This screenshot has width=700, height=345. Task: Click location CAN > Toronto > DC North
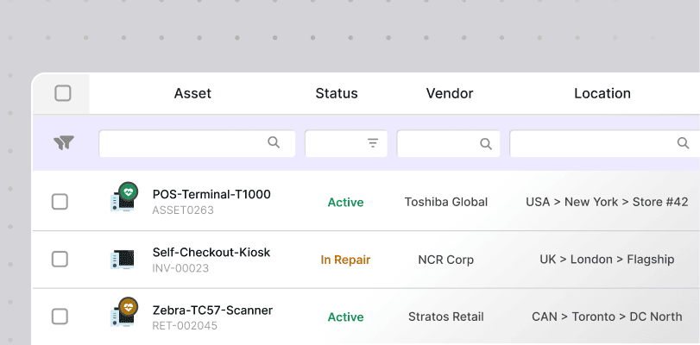pos(607,317)
